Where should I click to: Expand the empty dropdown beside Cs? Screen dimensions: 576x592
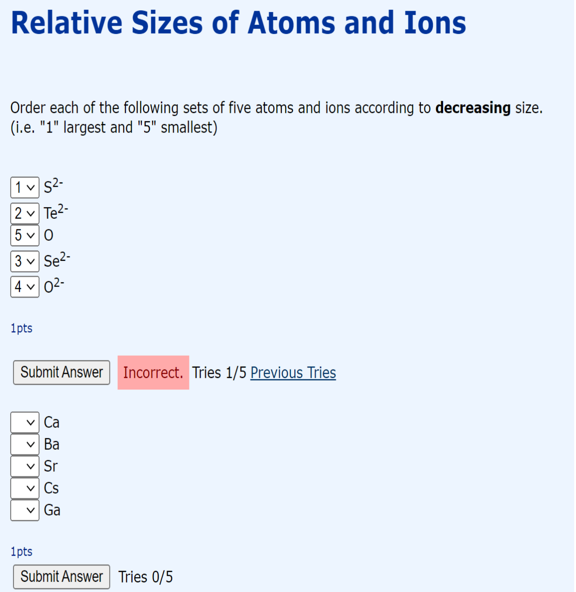(x=24, y=488)
